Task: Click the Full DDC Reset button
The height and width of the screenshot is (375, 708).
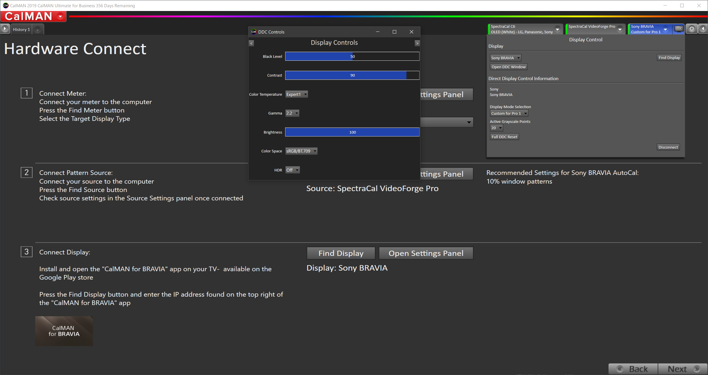Action: (x=504, y=137)
